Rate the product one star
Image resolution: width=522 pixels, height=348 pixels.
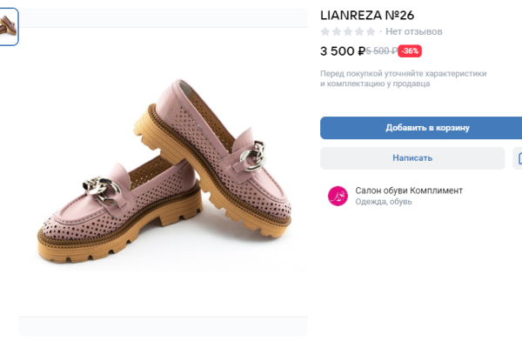click(x=325, y=31)
